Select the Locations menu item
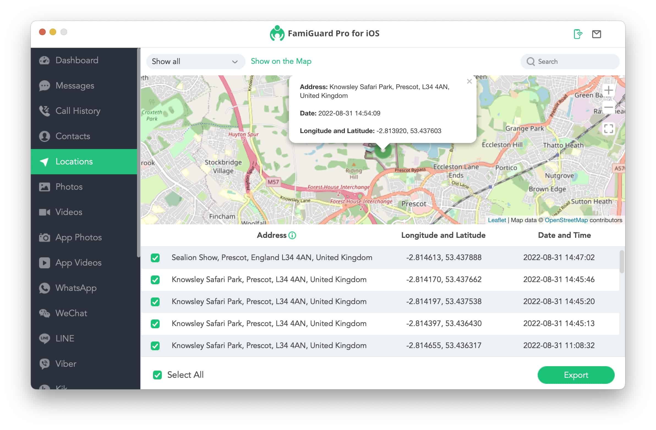 84,162
